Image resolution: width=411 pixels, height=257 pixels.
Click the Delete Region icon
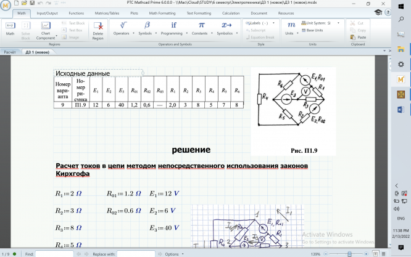[x=98, y=30]
